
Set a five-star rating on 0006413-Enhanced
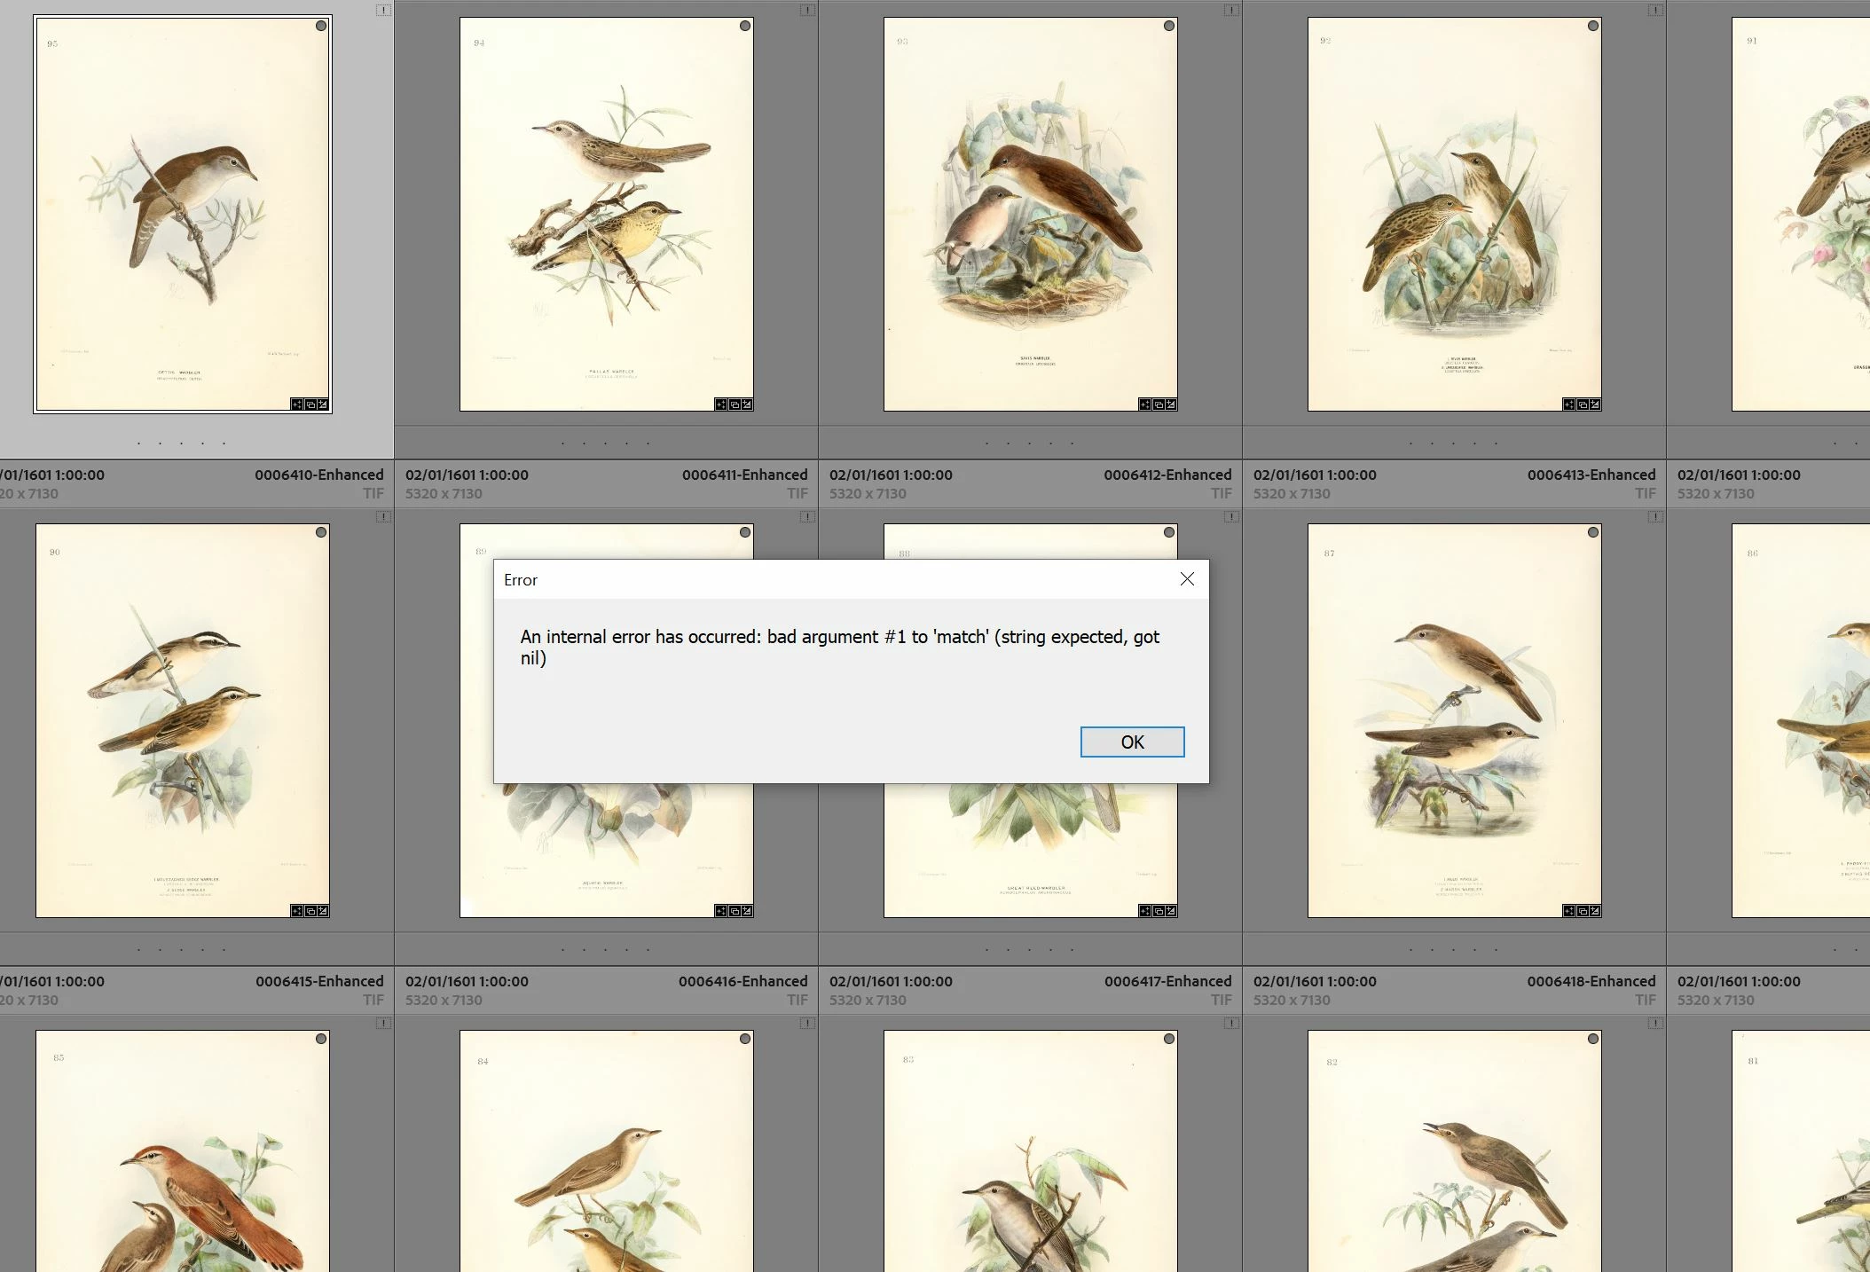pos(1496,443)
